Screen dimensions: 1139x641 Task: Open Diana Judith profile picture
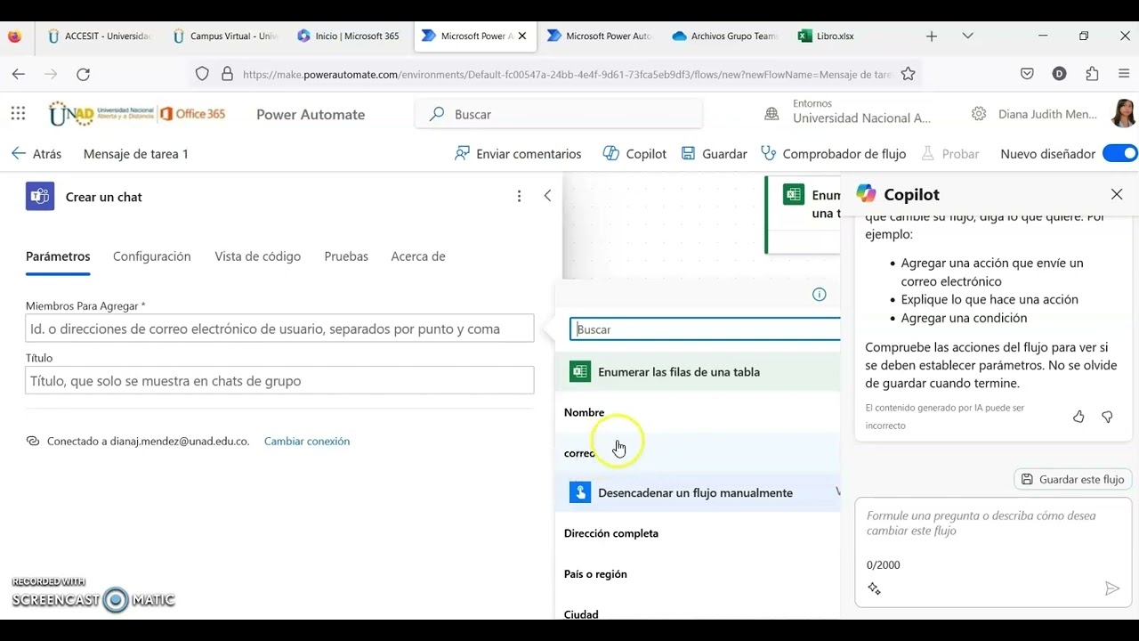[1123, 113]
